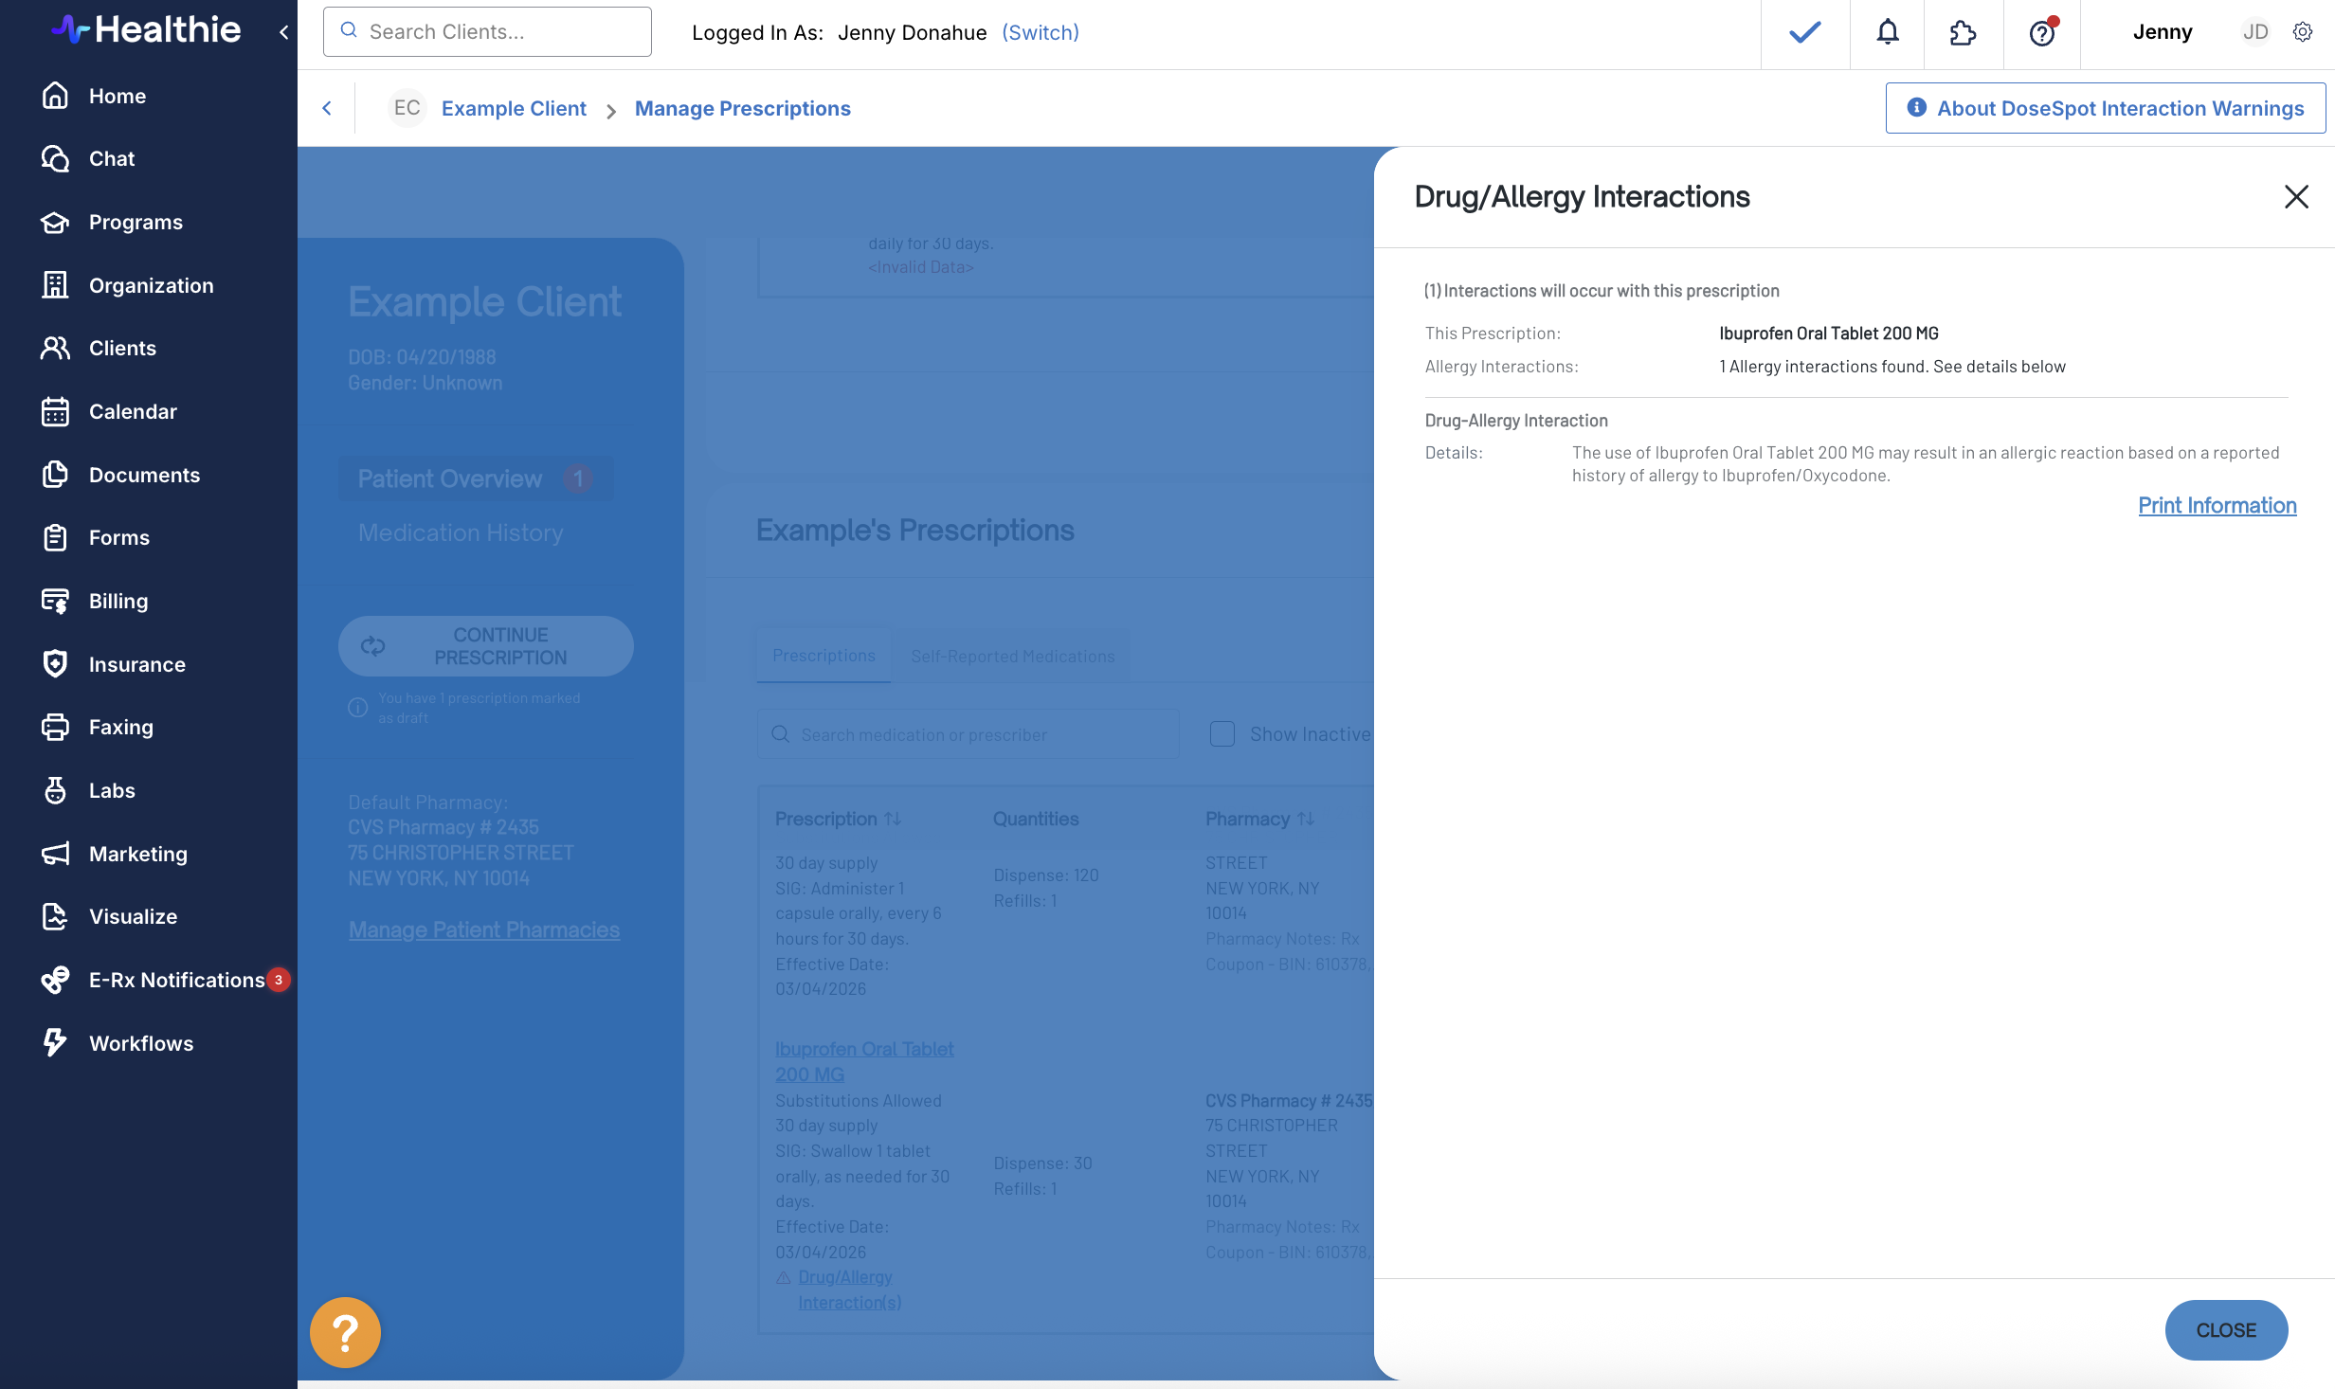The image size is (2335, 1389).
Task: Click the puzzle piece integrations icon
Action: tap(1963, 32)
